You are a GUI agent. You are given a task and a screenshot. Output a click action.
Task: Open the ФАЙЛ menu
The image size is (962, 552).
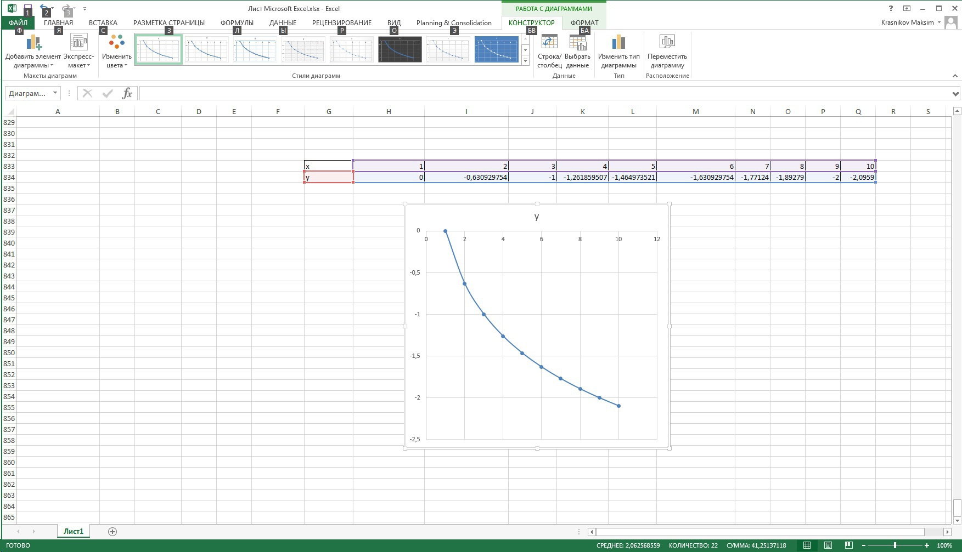[18, 23]
